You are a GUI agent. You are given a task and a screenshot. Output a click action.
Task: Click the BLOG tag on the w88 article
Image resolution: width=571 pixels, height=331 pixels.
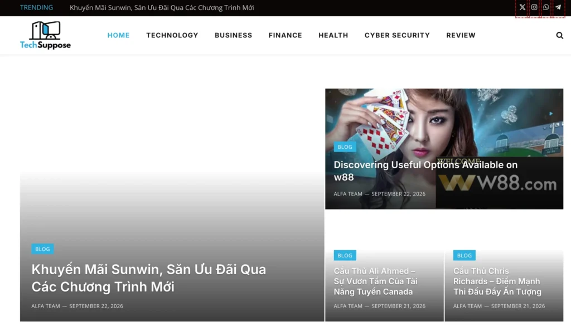point(345,147)
